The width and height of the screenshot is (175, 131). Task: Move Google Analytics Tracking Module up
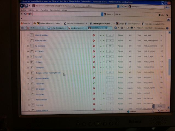tap(101, 73)
